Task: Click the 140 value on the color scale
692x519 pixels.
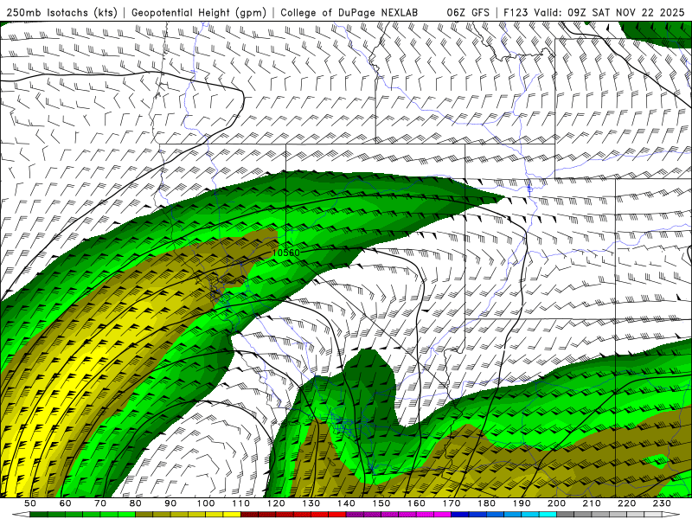Action: (347, 503)
